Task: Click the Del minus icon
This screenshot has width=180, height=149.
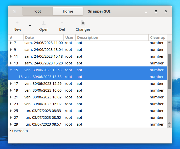Action: (62, 23)
